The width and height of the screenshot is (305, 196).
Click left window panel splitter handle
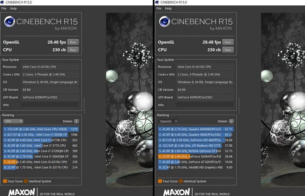tap(84, 105)
